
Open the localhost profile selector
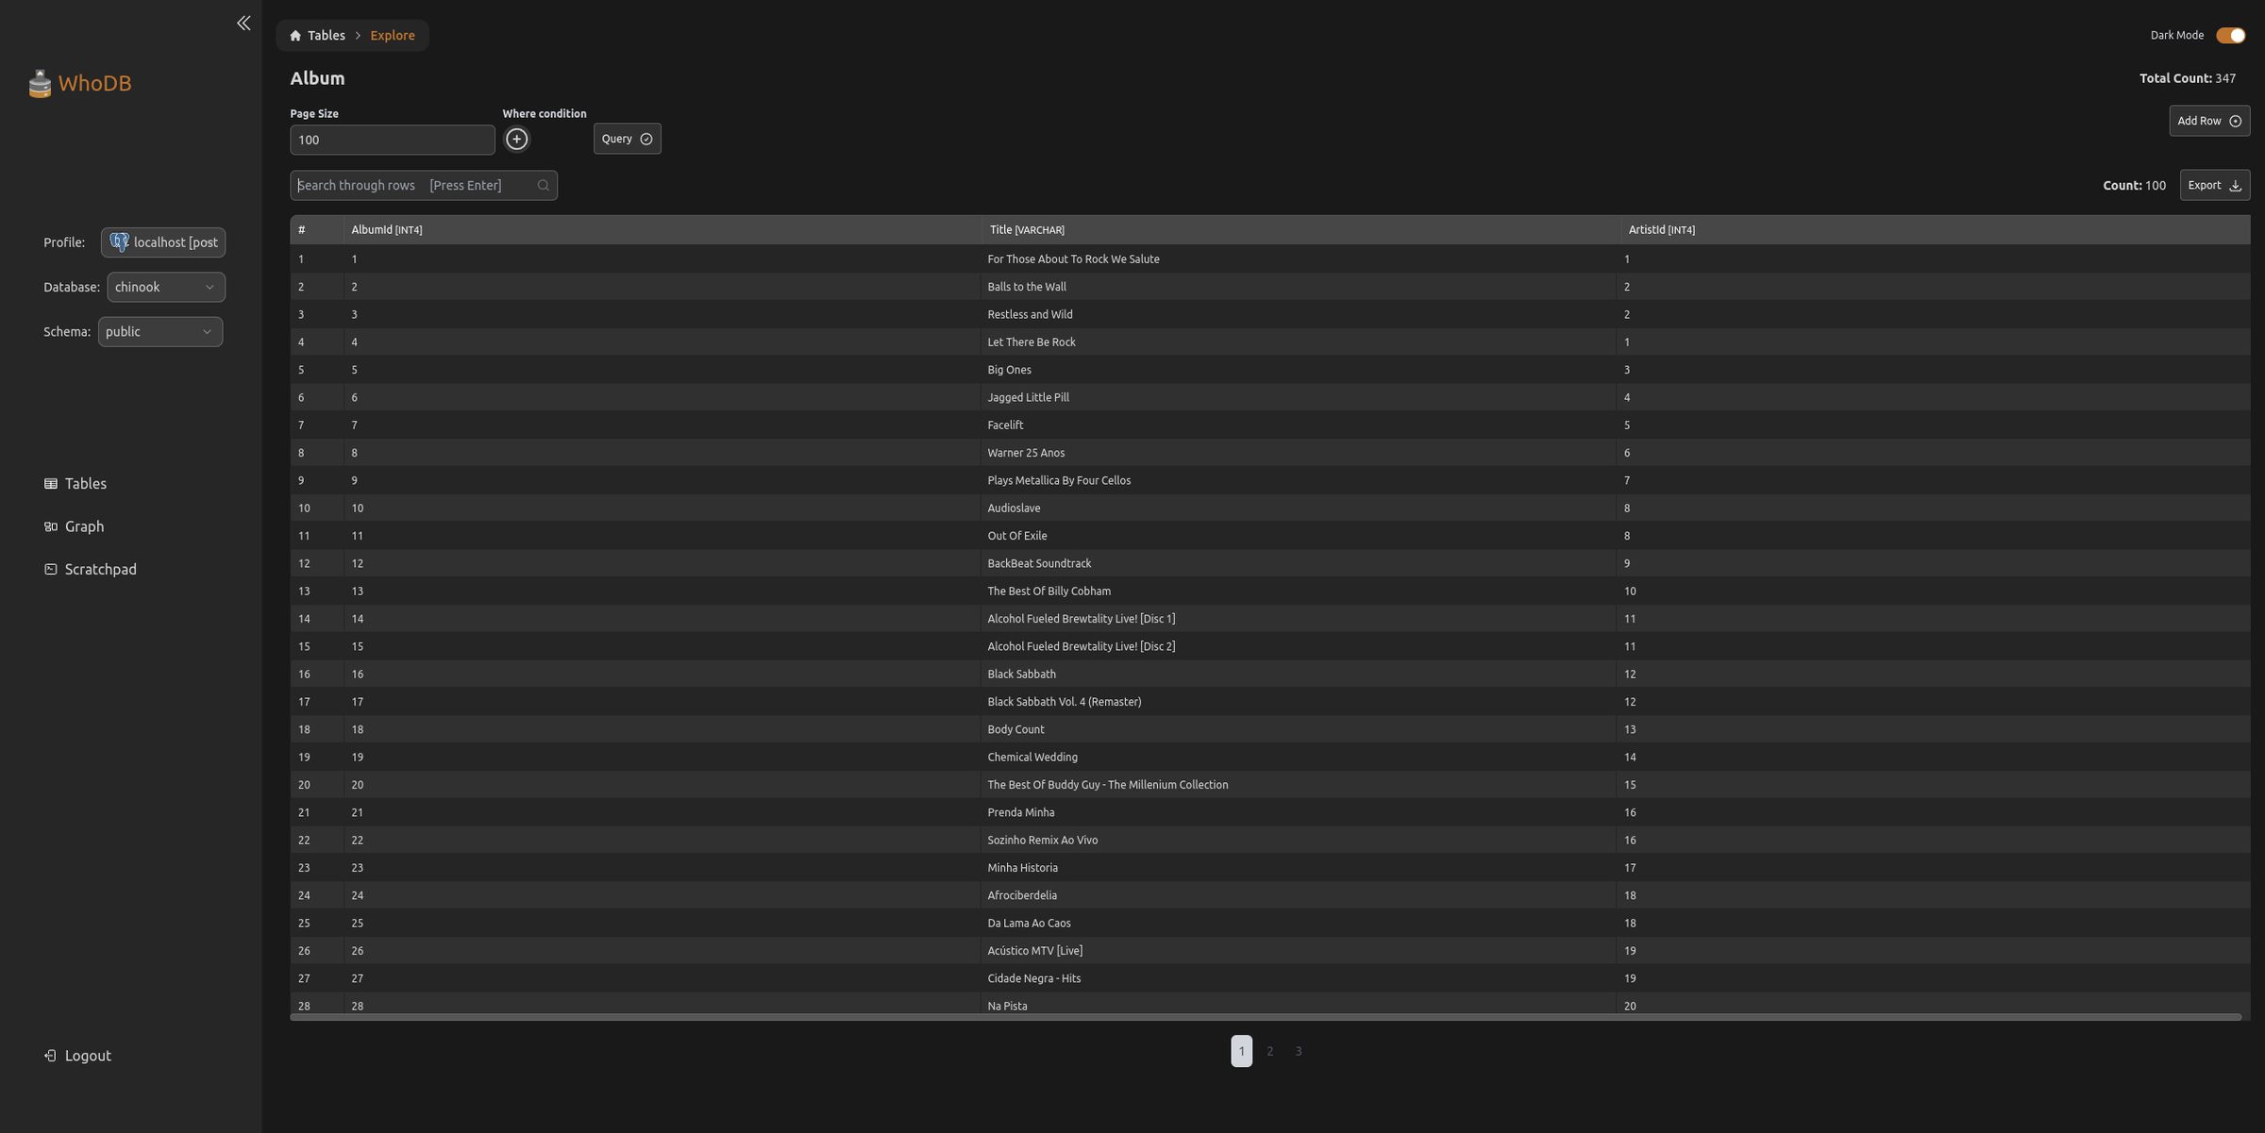click(x=162, y=242)
